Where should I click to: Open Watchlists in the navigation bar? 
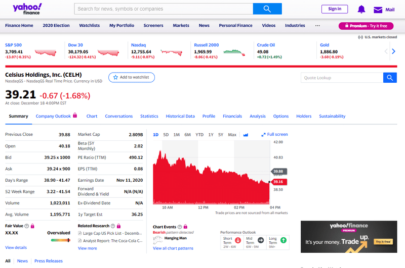click(x=90, y=25)
